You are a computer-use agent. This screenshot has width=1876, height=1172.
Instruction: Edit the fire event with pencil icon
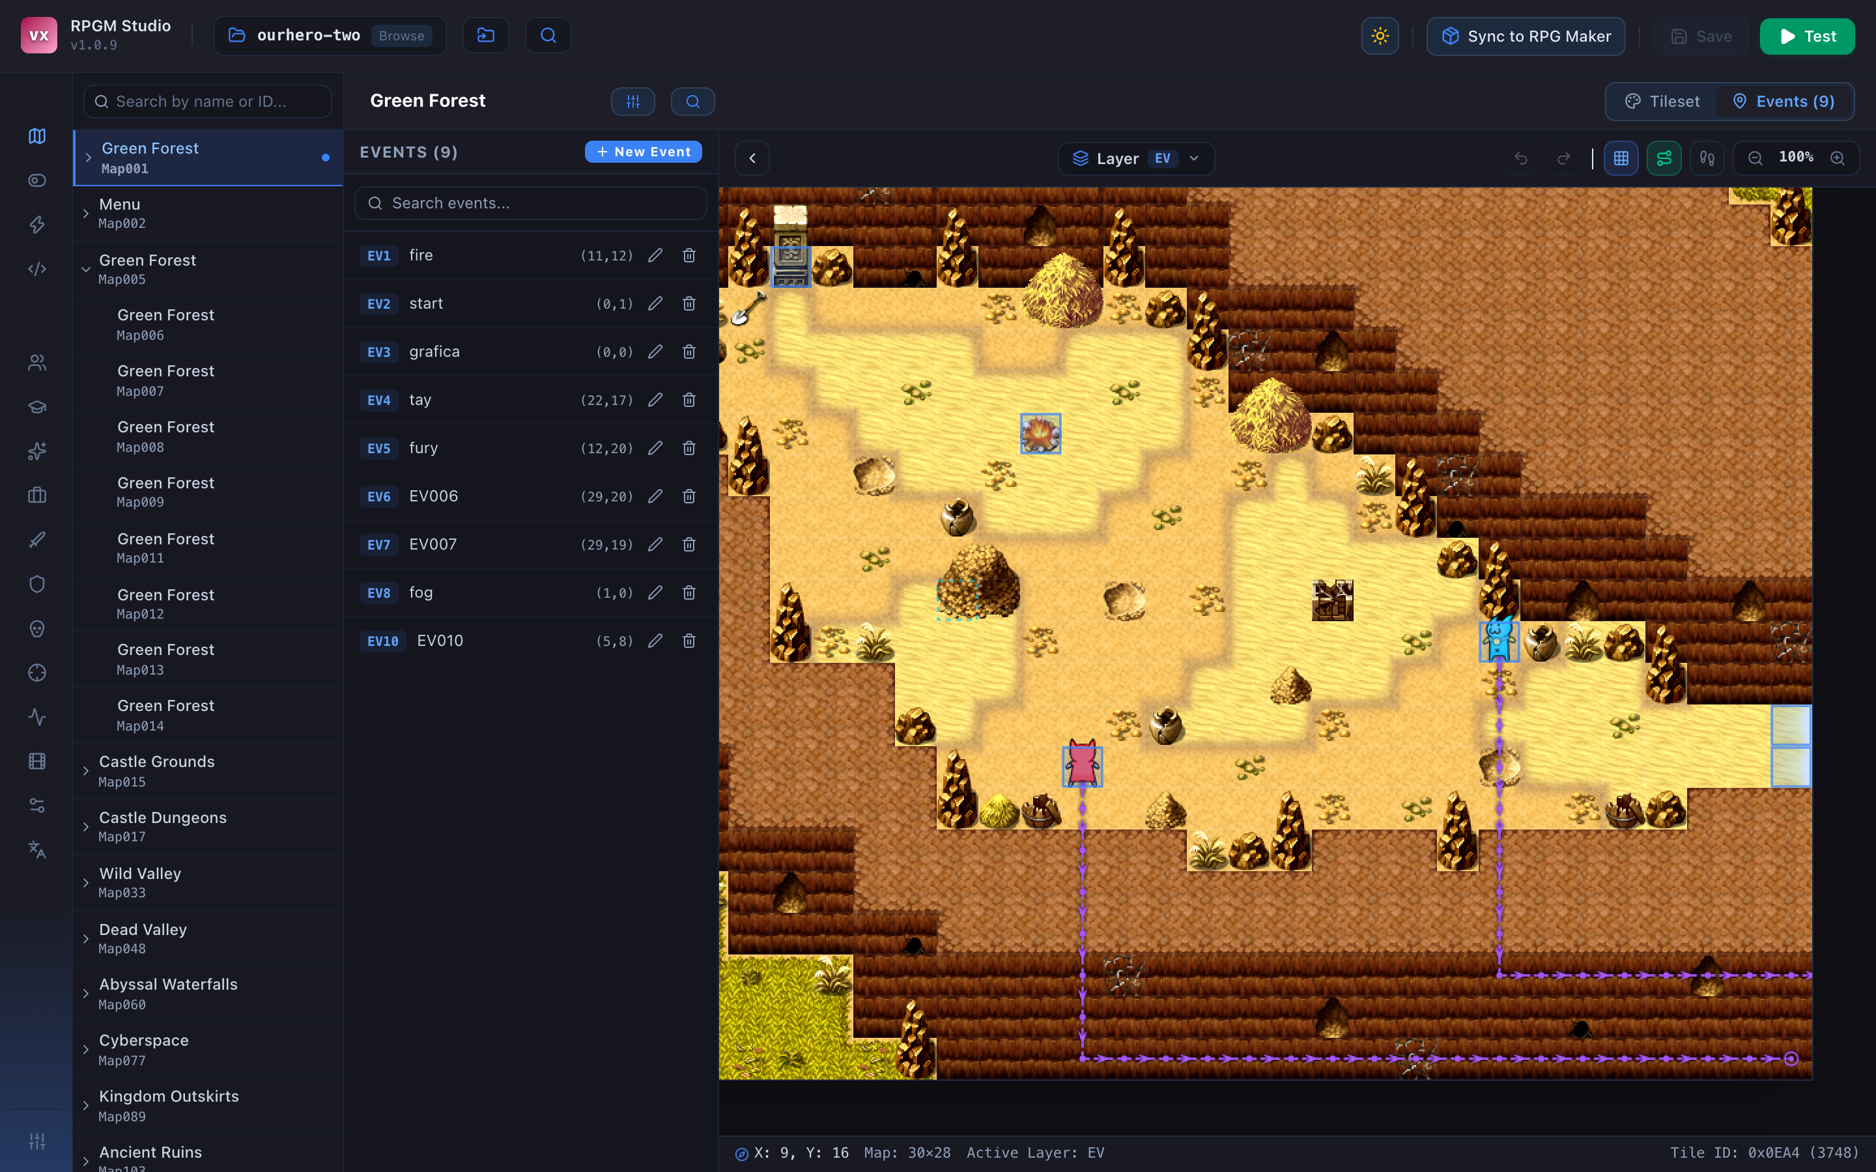tap(655, 256)
